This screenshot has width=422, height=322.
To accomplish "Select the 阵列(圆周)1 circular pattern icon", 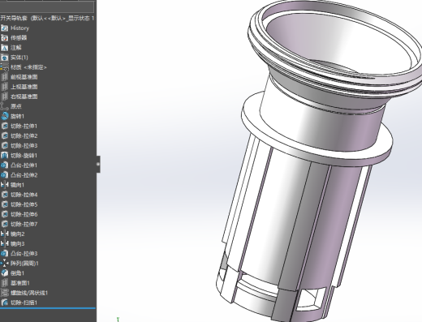I will click(x=4, y=263).
